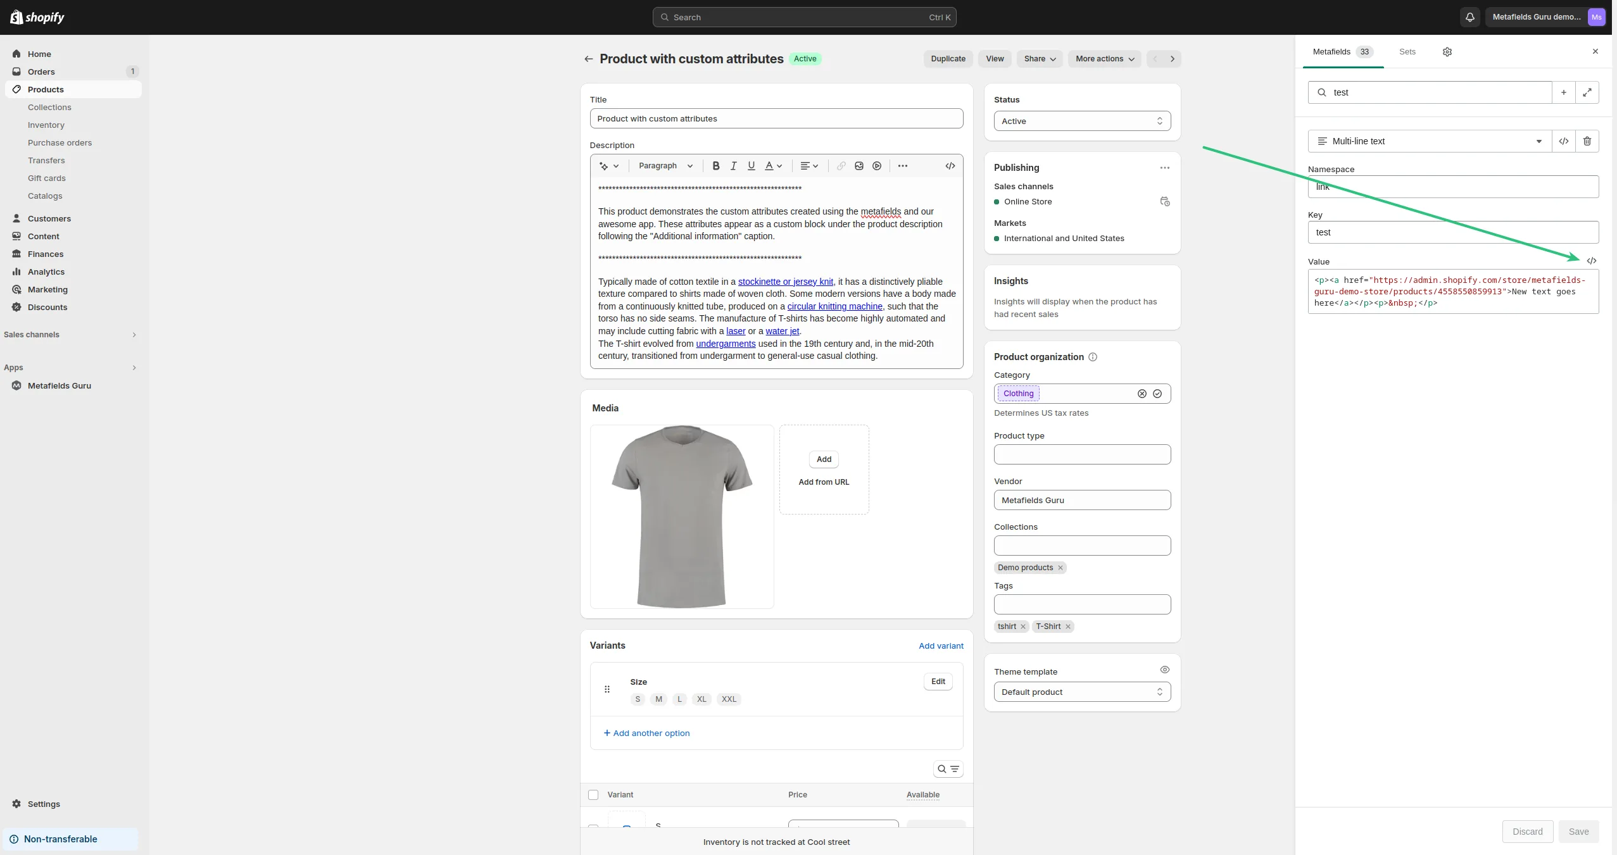Expand More actions menu

(x=1104, y=59)
